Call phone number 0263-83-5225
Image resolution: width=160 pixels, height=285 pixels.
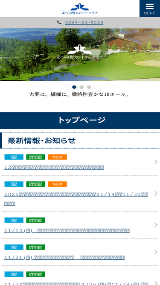click(84, 23)
